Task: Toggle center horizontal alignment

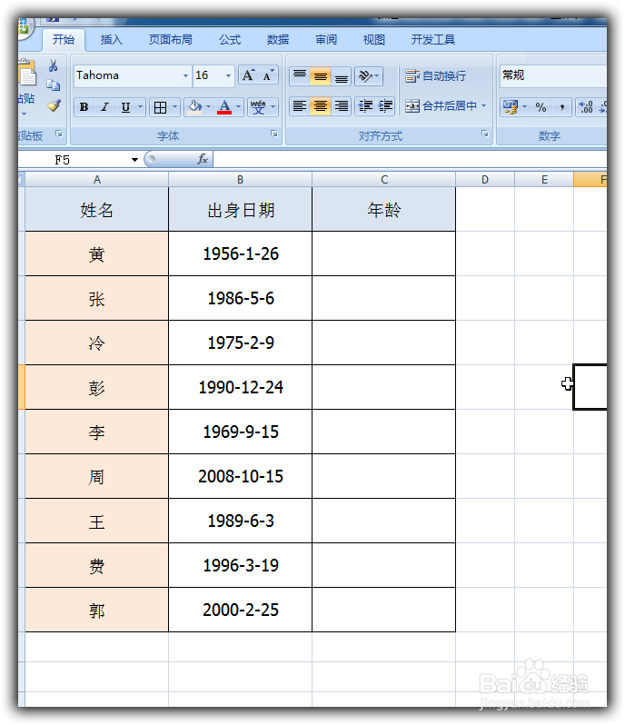Action: [321, 106]
